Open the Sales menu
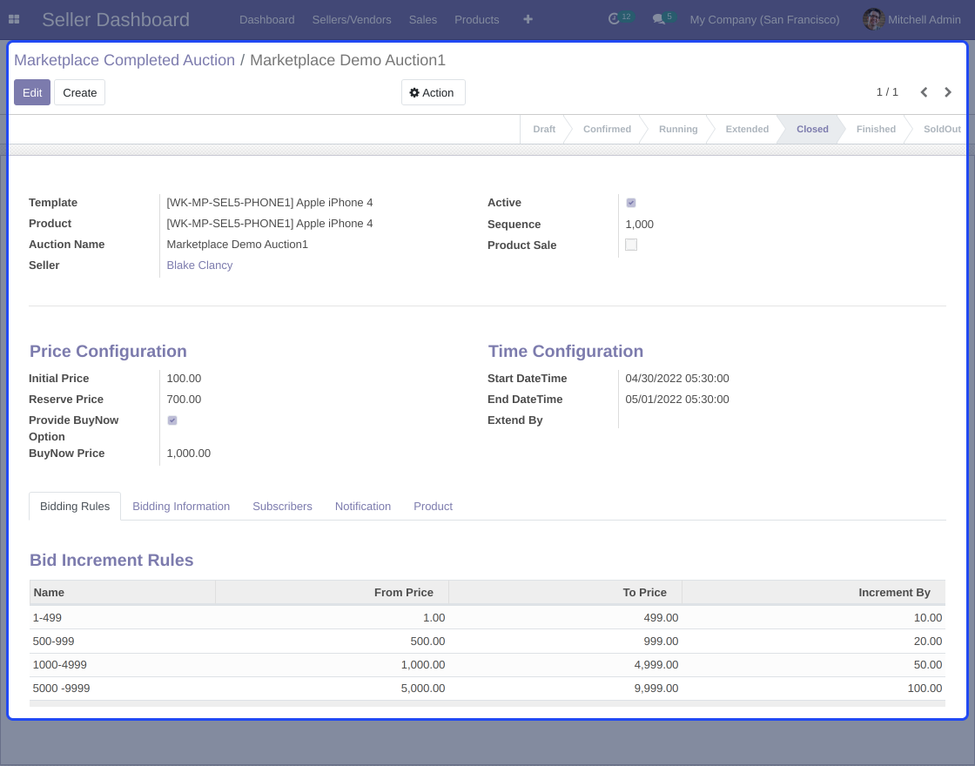The height and width of the screenshot is (766, 975). point(423,19)
